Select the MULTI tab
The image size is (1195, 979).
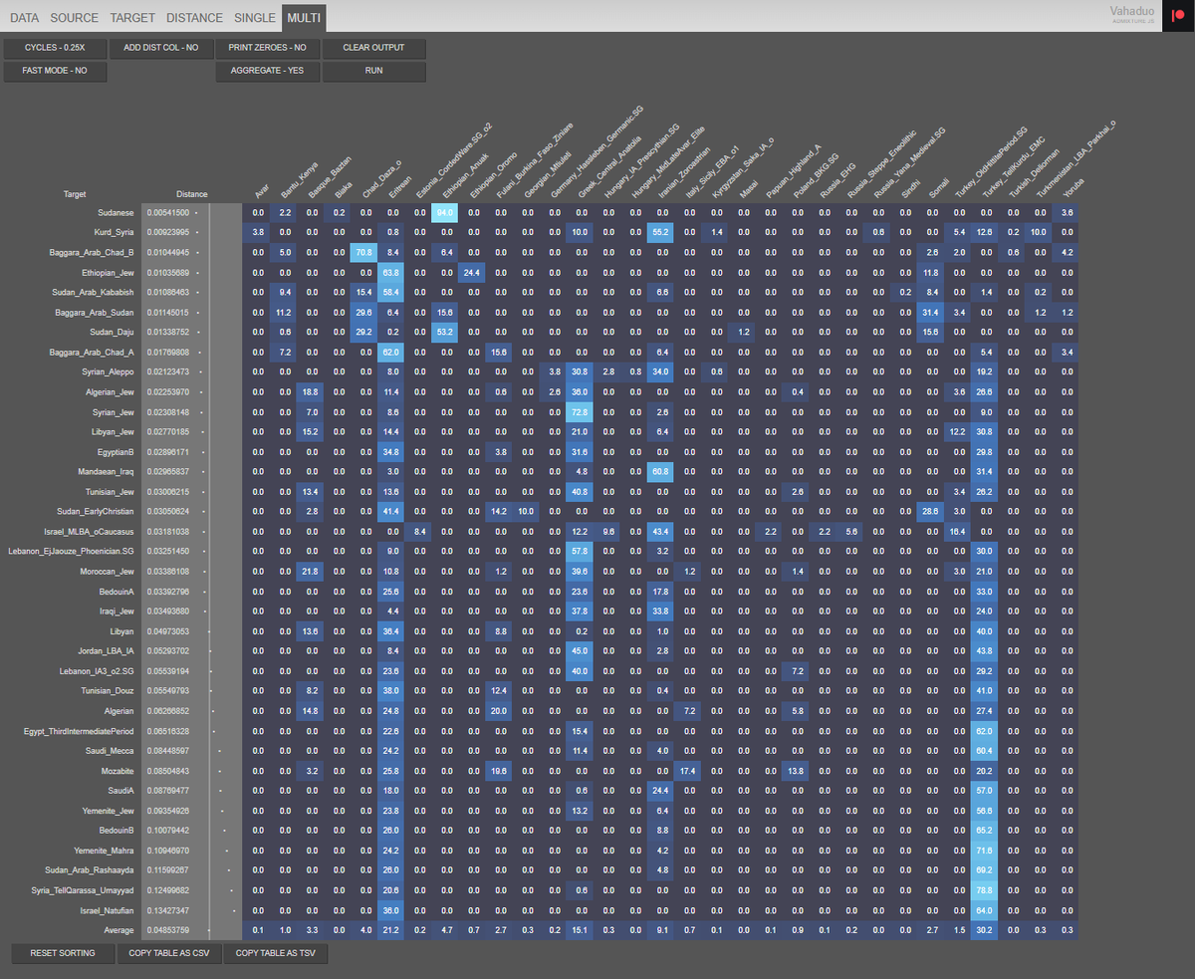[x=304, y=17]
